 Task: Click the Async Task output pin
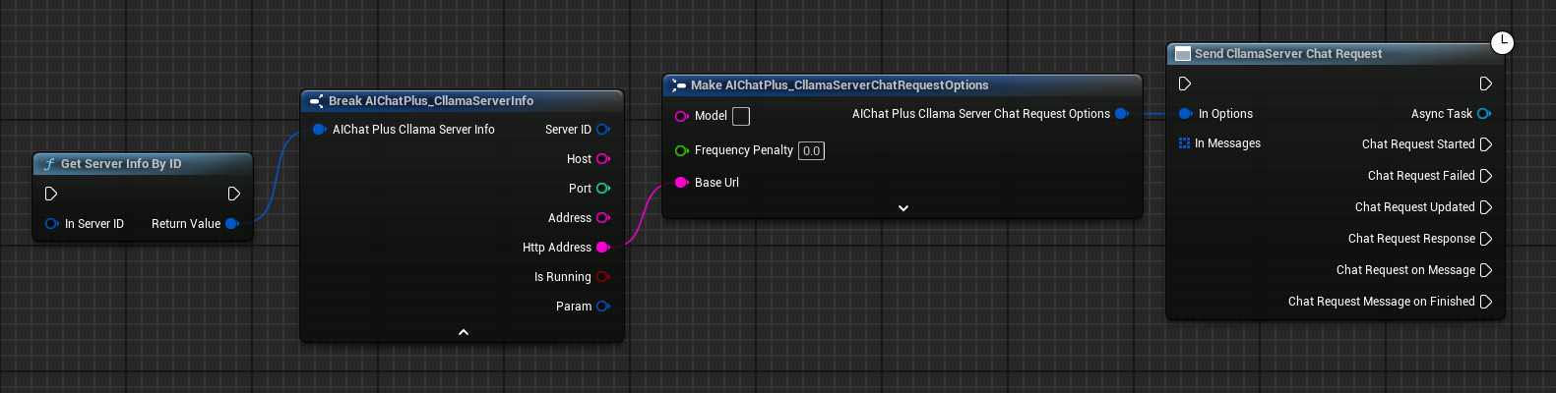click(x=1484, y=114)
